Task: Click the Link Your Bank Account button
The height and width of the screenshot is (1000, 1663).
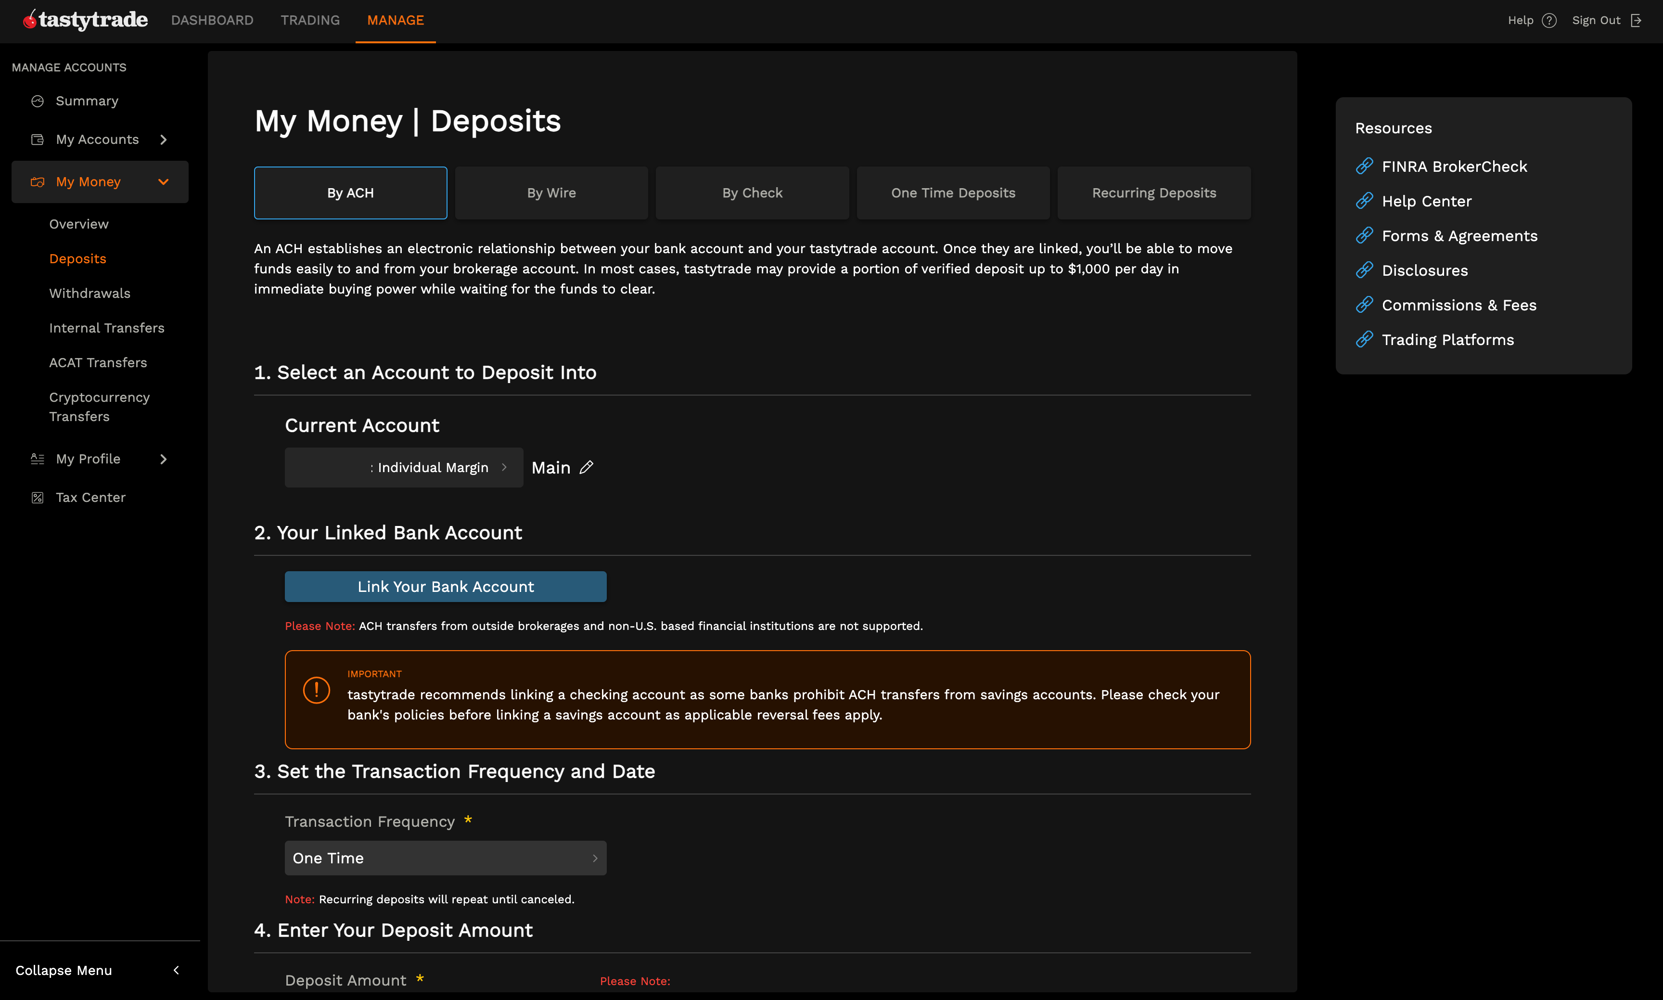Action: click(x=445, y=586)
